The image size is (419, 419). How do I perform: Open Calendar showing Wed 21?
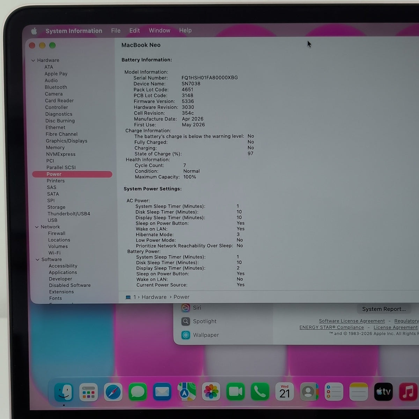click(x=285, y=392)
